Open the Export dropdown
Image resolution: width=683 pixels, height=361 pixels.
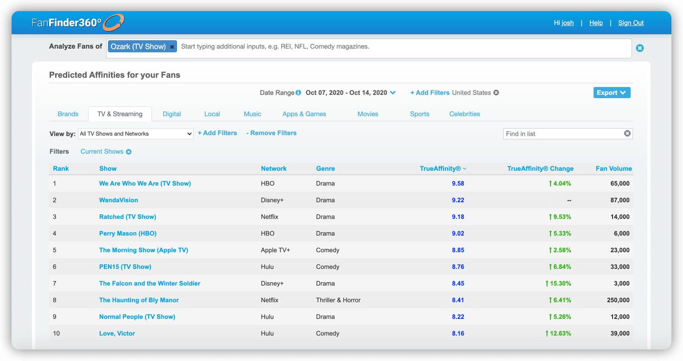(x=612, y=93)
